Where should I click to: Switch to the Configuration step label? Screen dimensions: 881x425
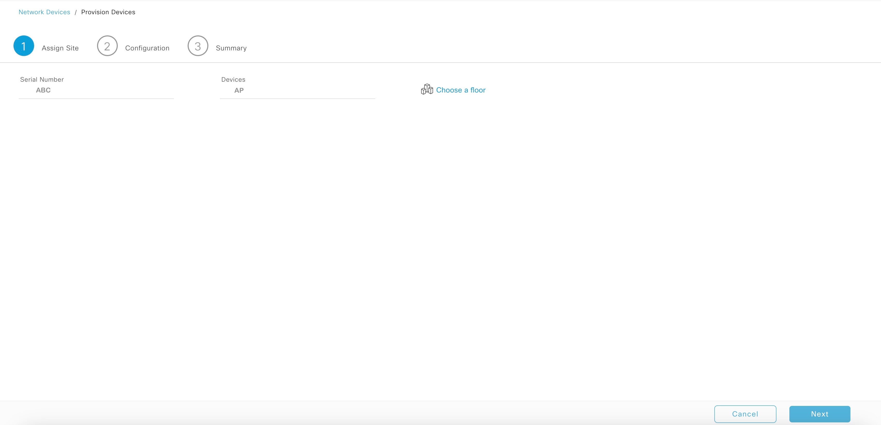(147, 48)
